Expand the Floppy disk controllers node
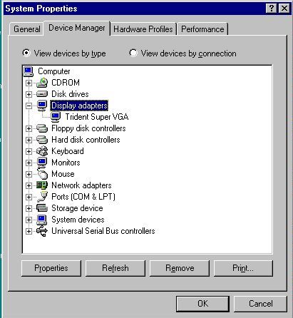 29,128
